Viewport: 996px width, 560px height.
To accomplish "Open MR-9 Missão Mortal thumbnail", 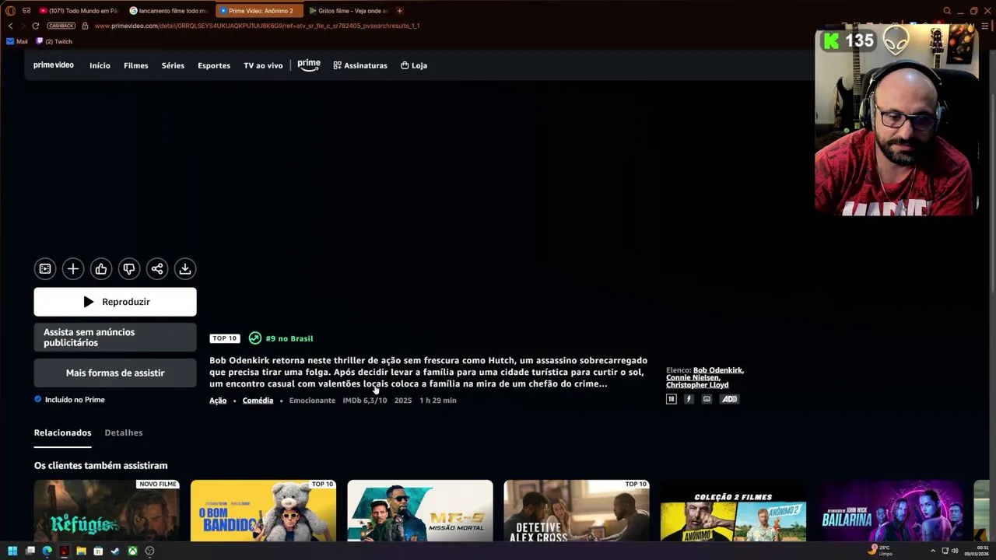I will (420, 510).
